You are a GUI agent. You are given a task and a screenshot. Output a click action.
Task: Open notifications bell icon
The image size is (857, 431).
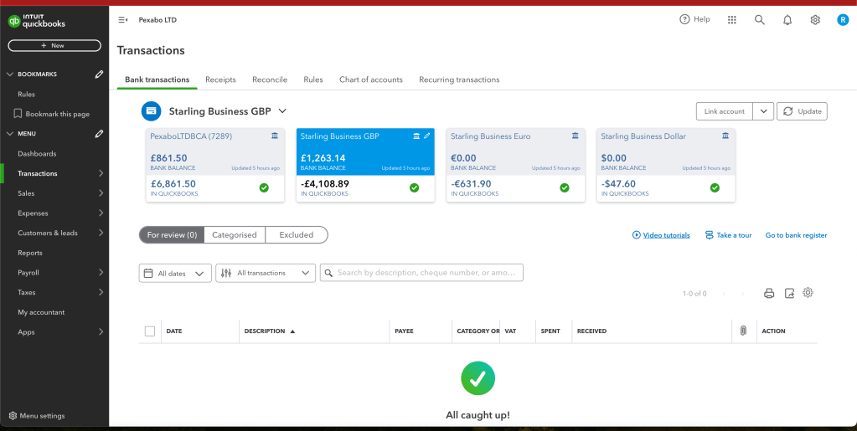787,20
